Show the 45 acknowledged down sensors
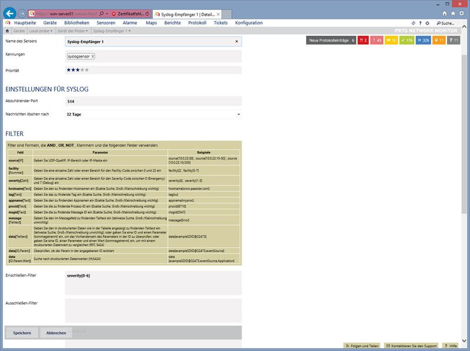Viewport: 470px width, 351px height. coord(377,40)
